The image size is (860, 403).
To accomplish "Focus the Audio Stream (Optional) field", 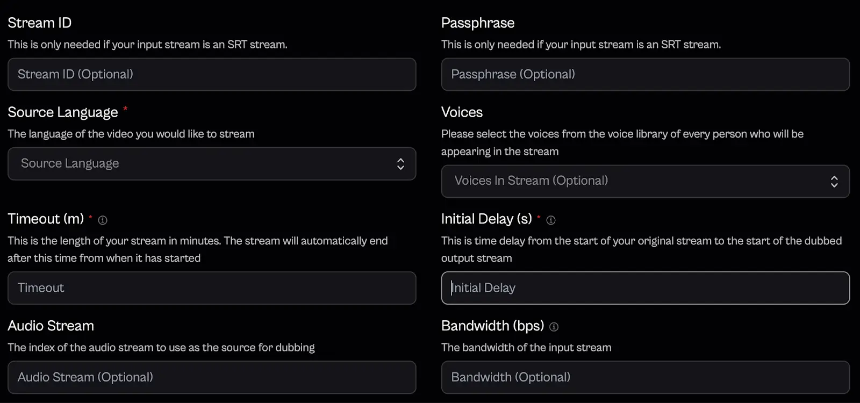I will pos(212,377).
